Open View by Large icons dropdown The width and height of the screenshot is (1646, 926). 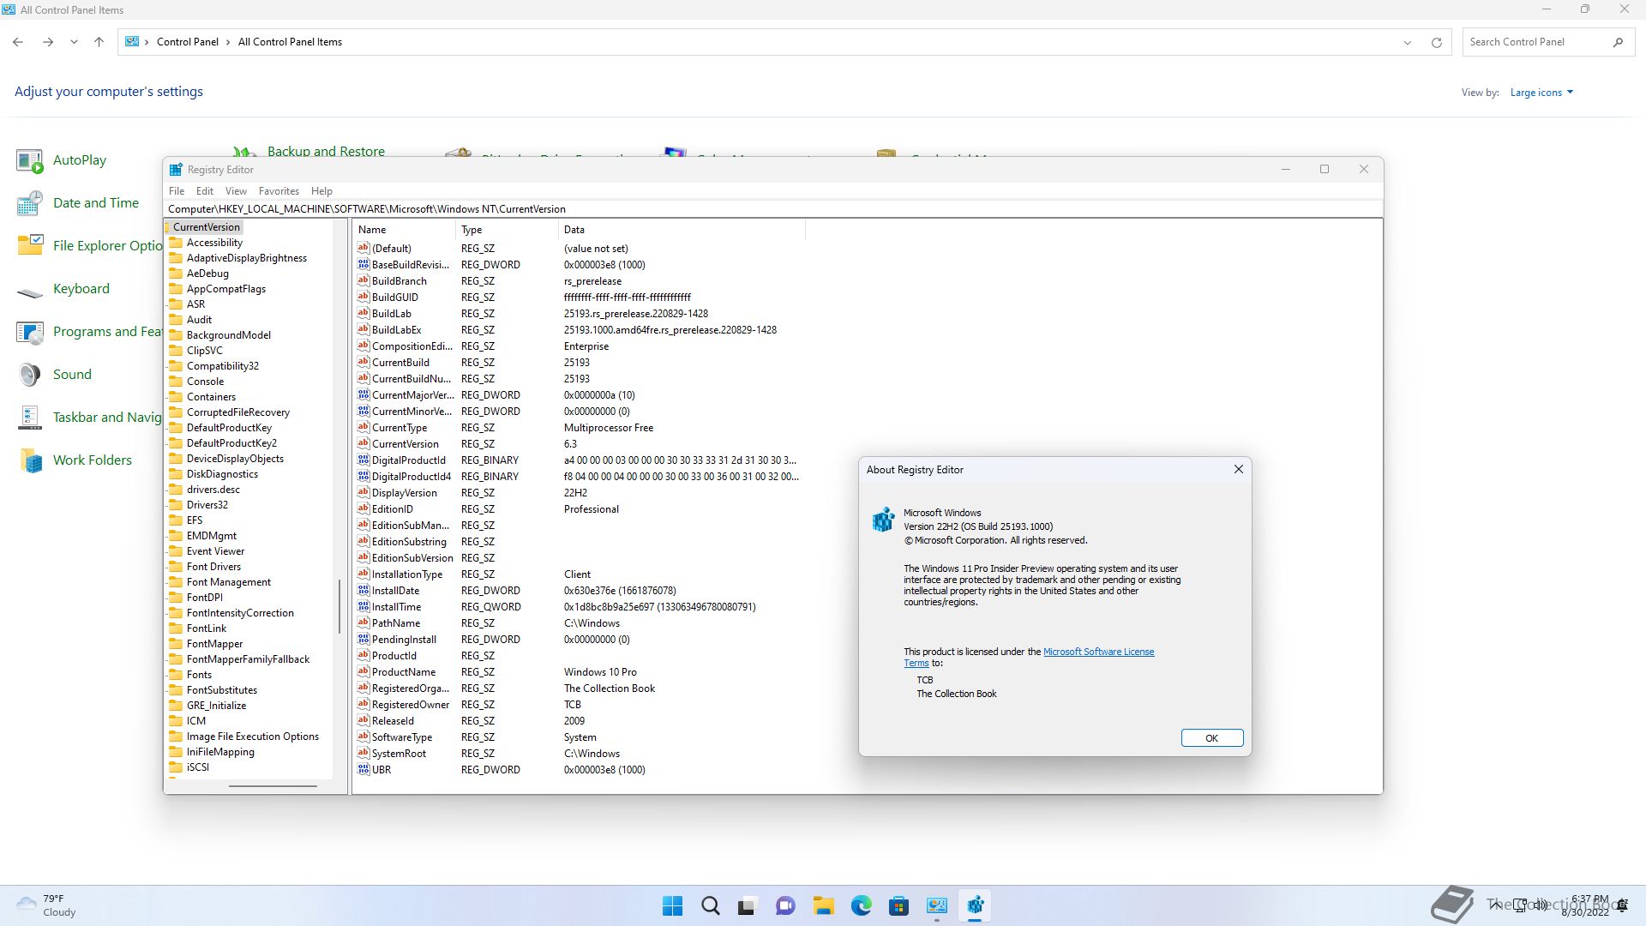(1541, 93)
